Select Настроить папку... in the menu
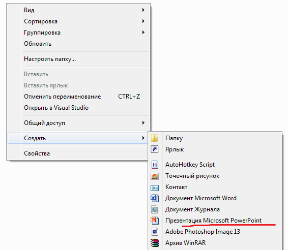Viewport: 288px width, 250px height. click(x=78, y=59)
